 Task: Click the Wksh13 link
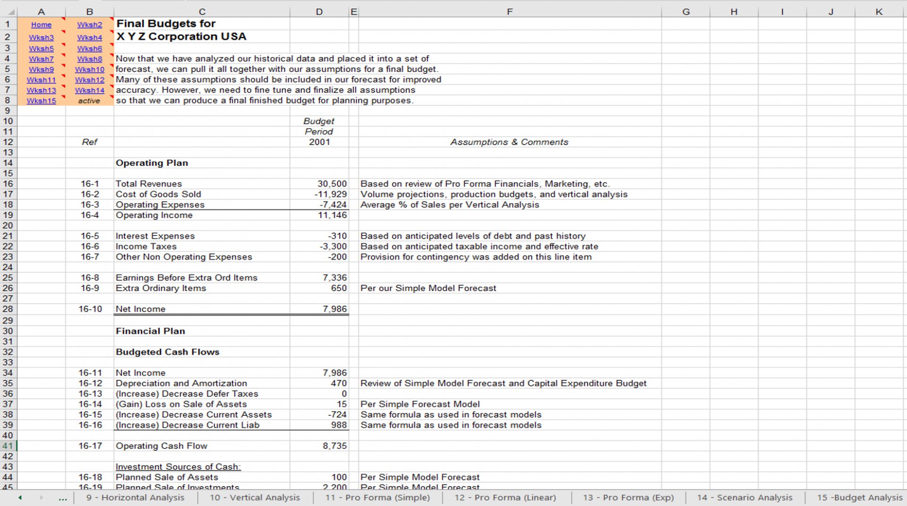coord(41,90)
